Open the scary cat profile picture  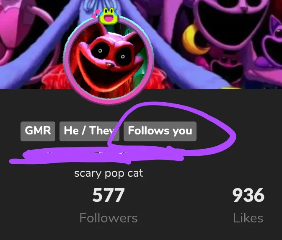[x=109, y=61]
